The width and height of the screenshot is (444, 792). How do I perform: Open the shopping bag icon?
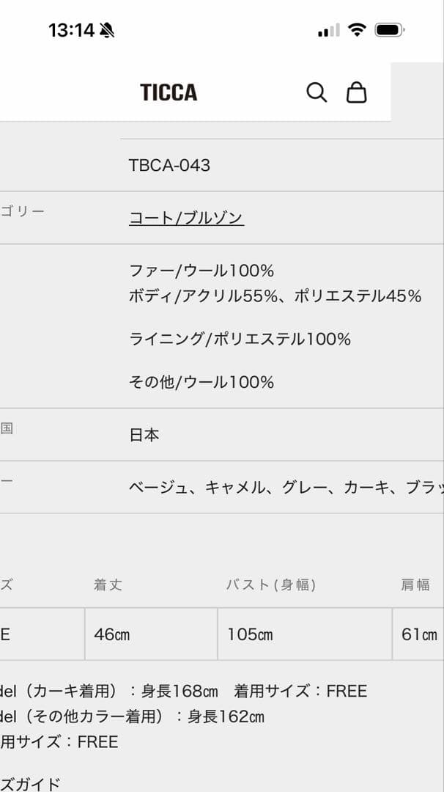[x=357, y=92]
